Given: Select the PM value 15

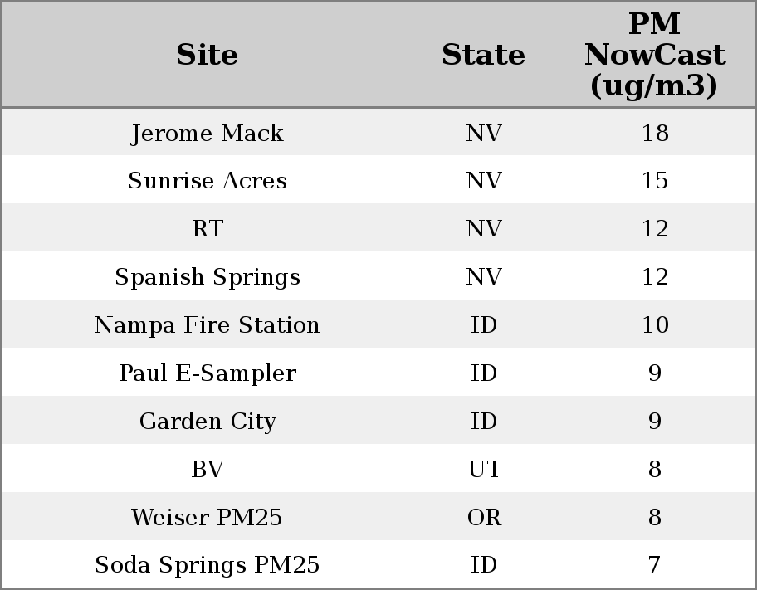Looking at the screenshot, I should (x=654, y=181).
